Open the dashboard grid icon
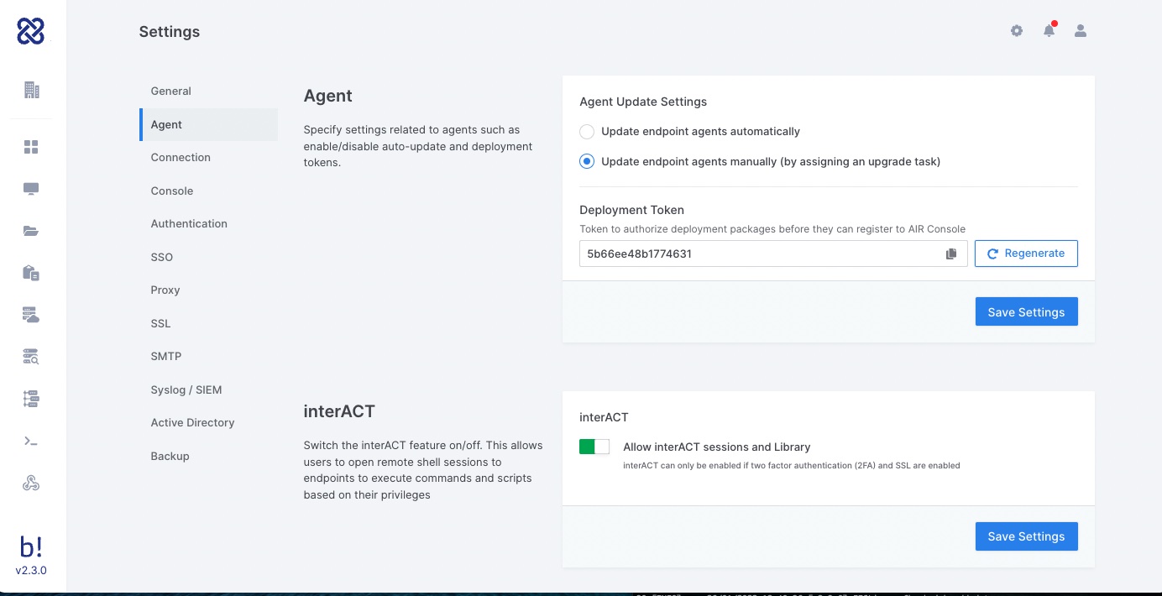 (32, 148)
